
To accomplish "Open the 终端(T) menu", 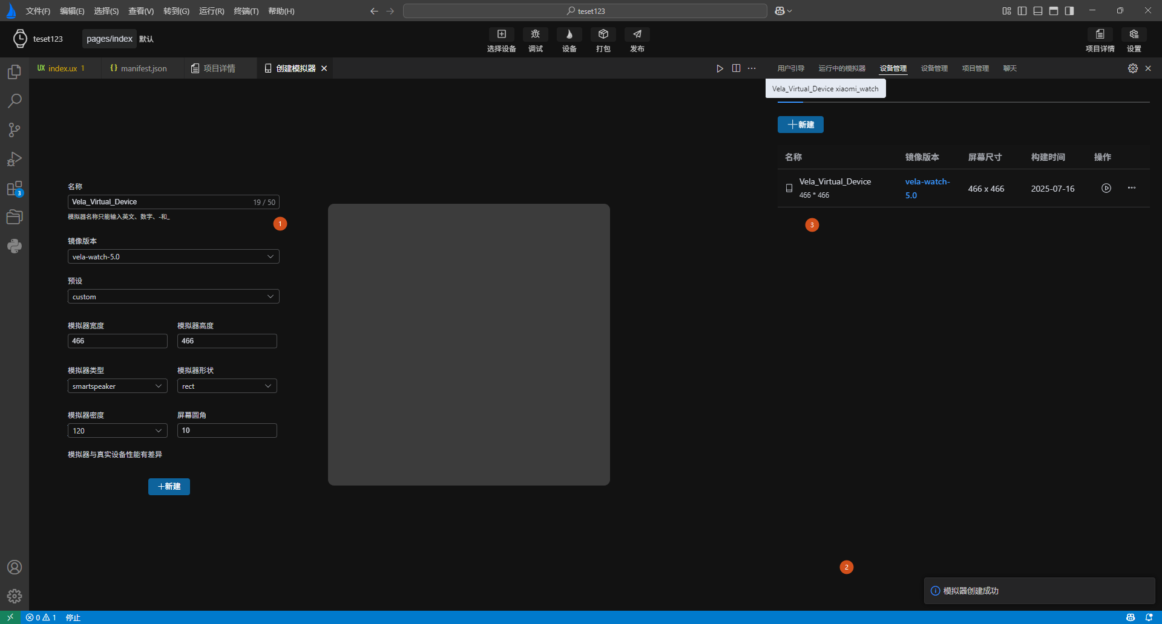I will pos(246,11).
